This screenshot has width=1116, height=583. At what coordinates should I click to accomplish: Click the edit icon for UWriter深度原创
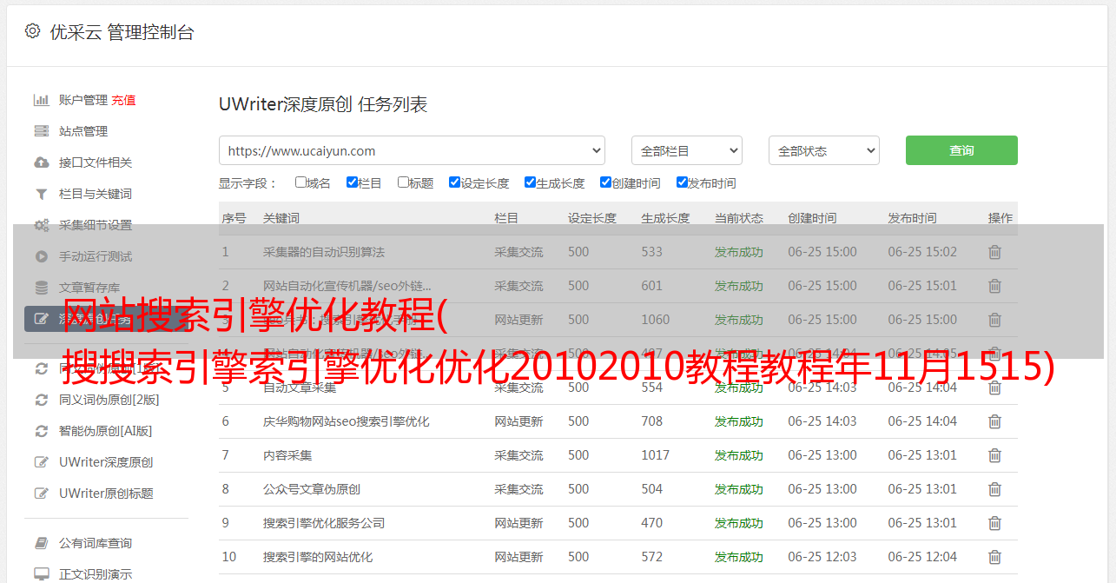tap(41, 462)
